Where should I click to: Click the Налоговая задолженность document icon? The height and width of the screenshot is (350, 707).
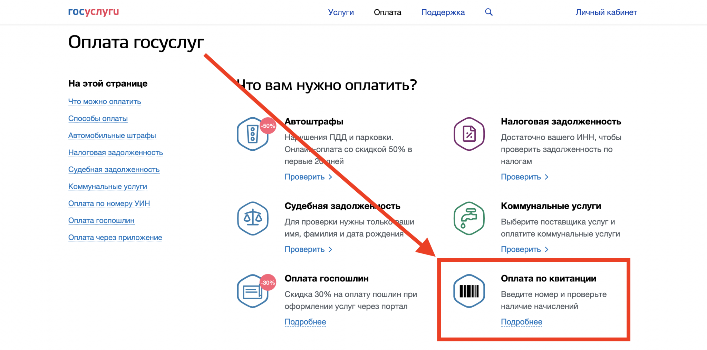pos(469,134)
